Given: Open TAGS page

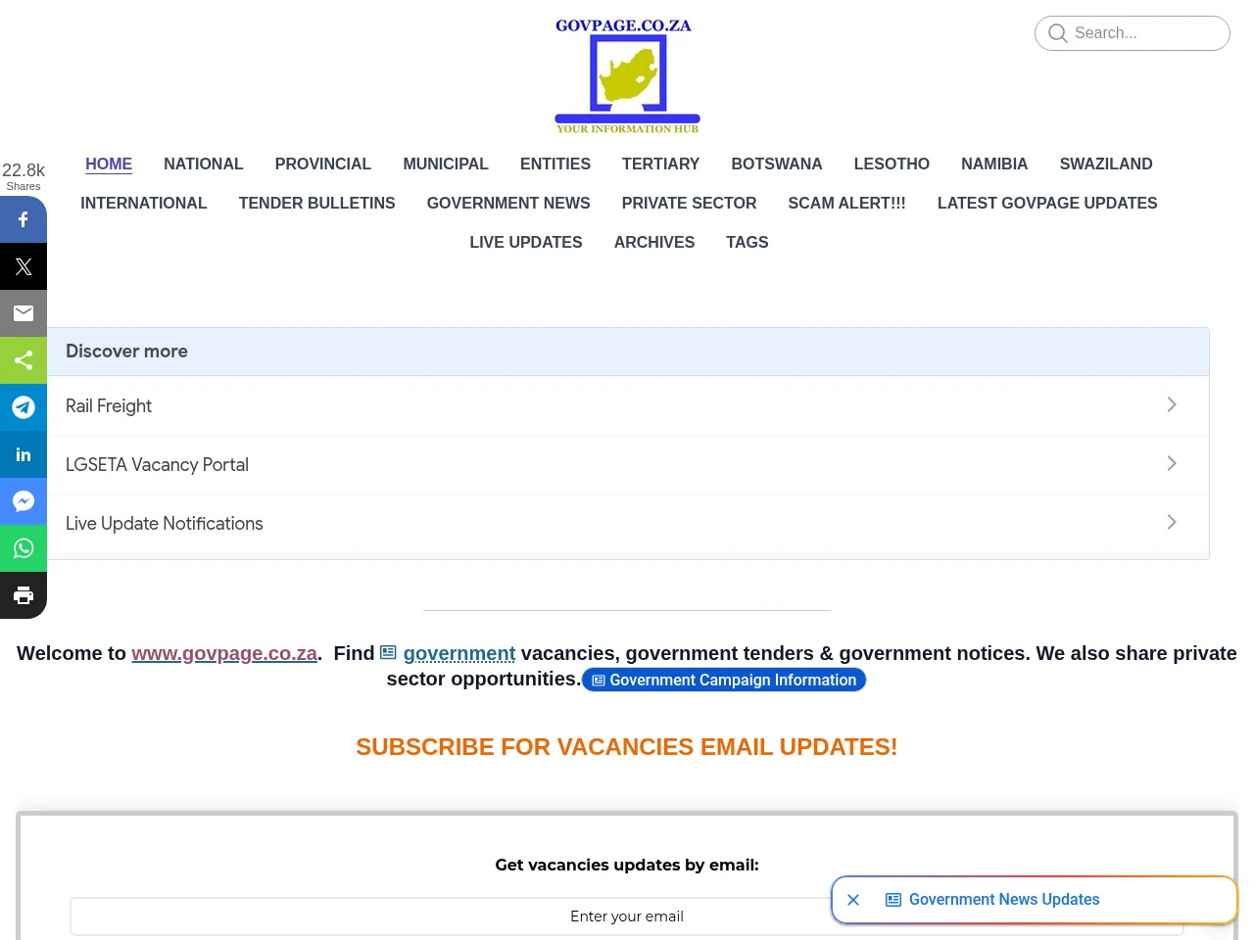Looking at the screenshot, I should tap(748, 242).
